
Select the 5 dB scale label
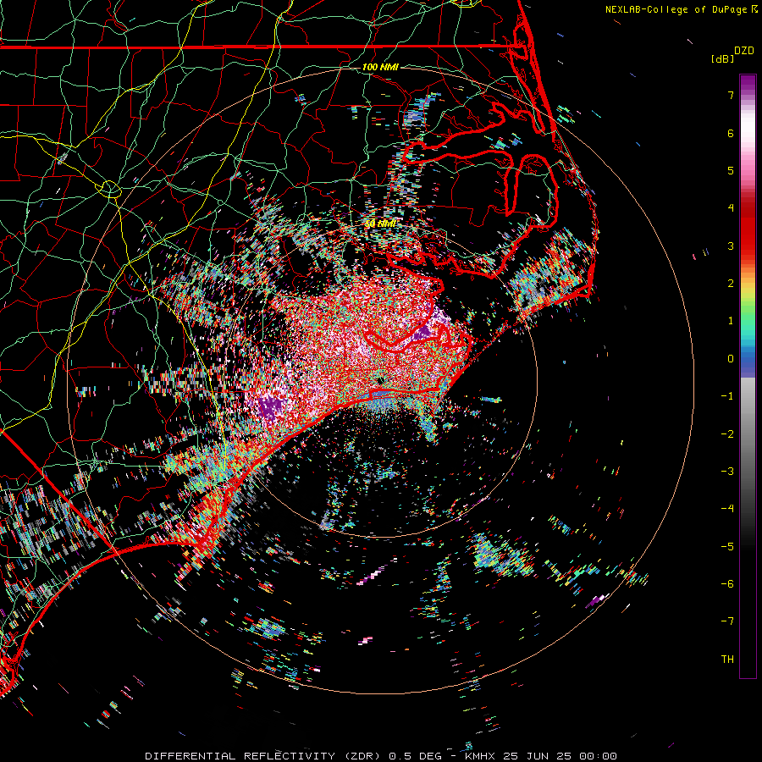coord(731,170)
